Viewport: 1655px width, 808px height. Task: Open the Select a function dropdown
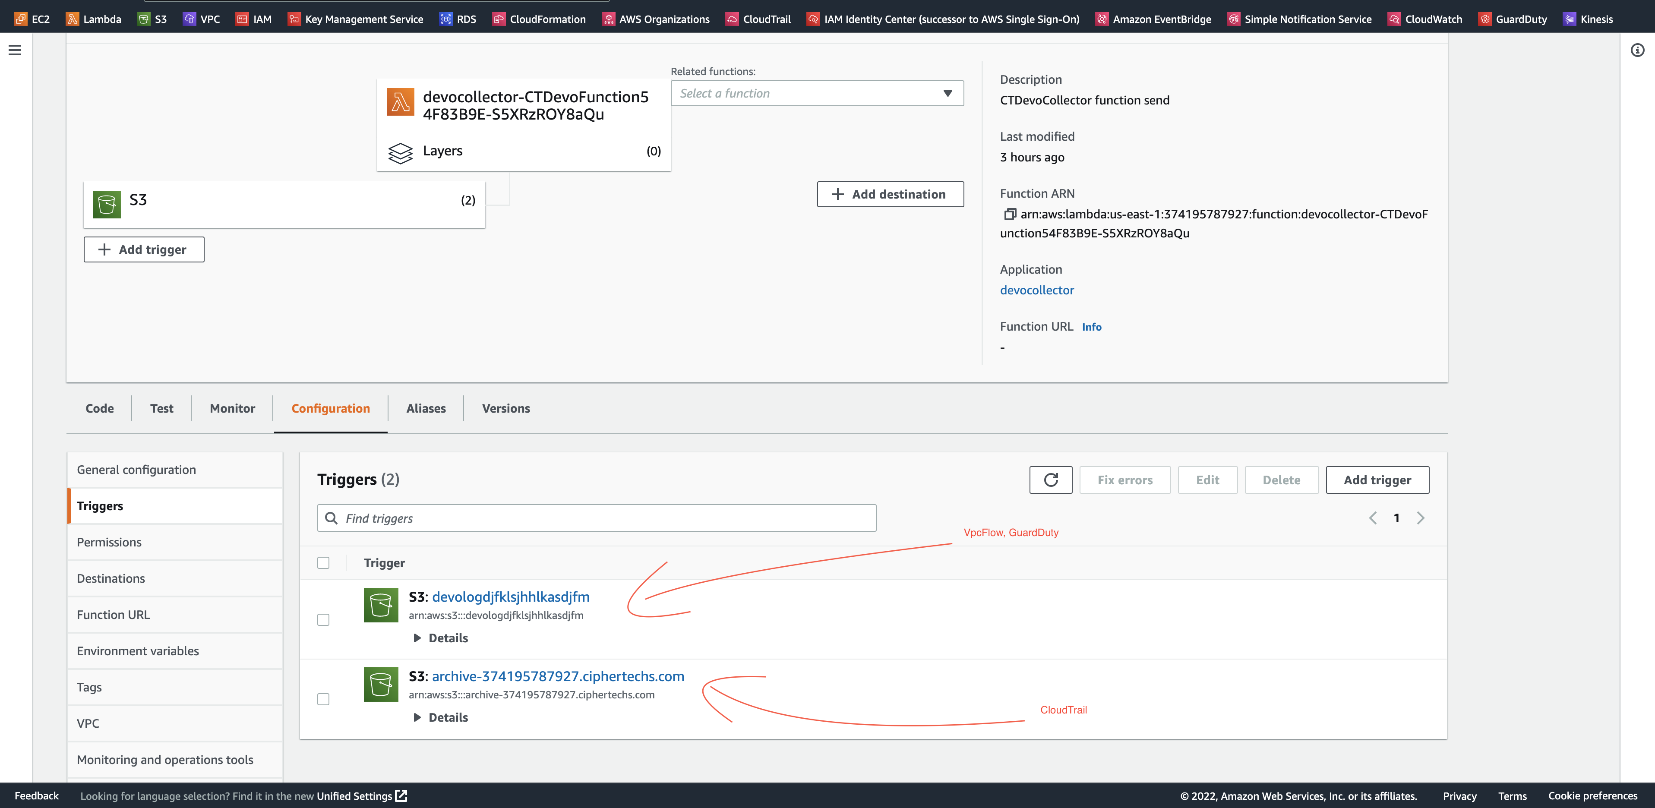point(817,93)
